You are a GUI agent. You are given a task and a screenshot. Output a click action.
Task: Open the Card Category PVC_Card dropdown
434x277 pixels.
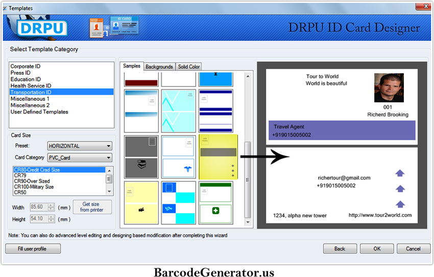tap(80, 157)
